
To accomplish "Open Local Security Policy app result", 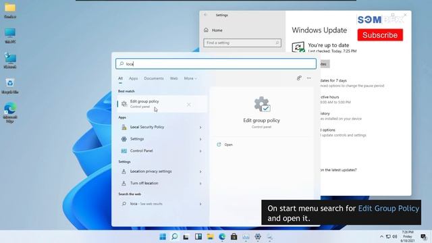I will click(x=147, y=127).
